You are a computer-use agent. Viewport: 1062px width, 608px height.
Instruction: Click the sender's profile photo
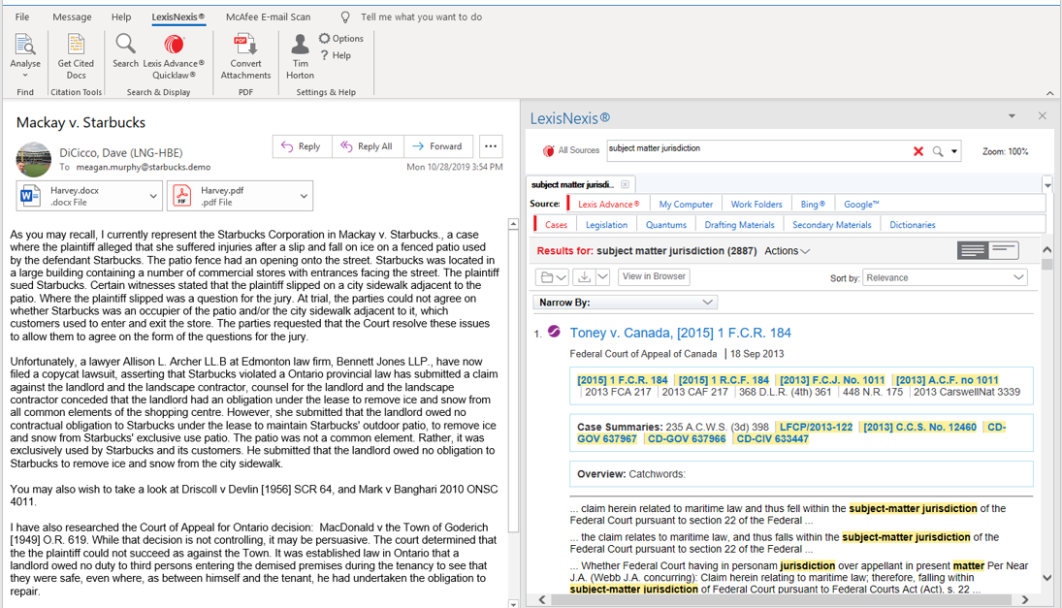[33, 159]
